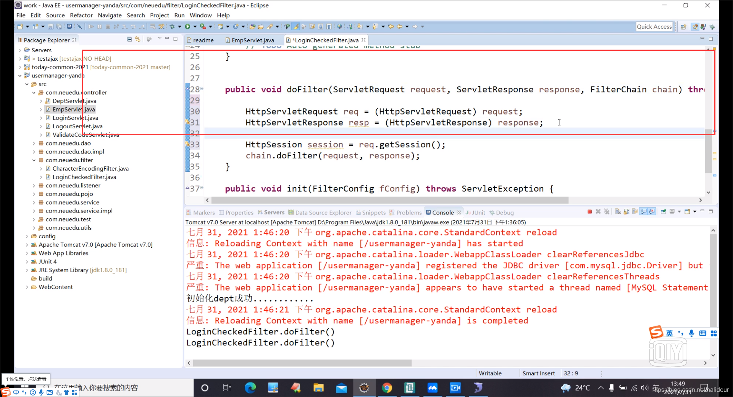Toggle Pin Console icon

tap(663, 212)
